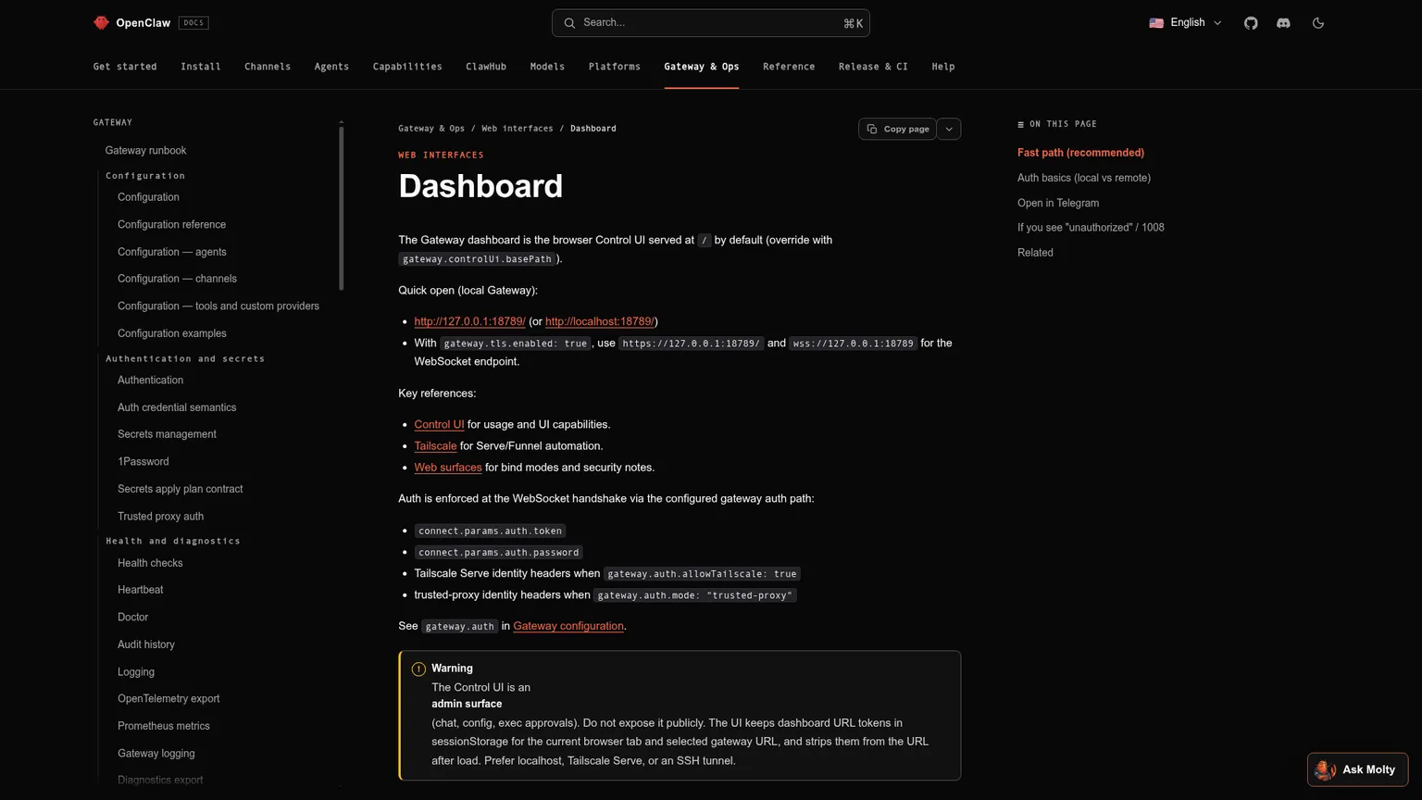Open the Ask Molty assistant button
The height and width of the screenshot is (800, 1422).
[x=1357, y=769]
